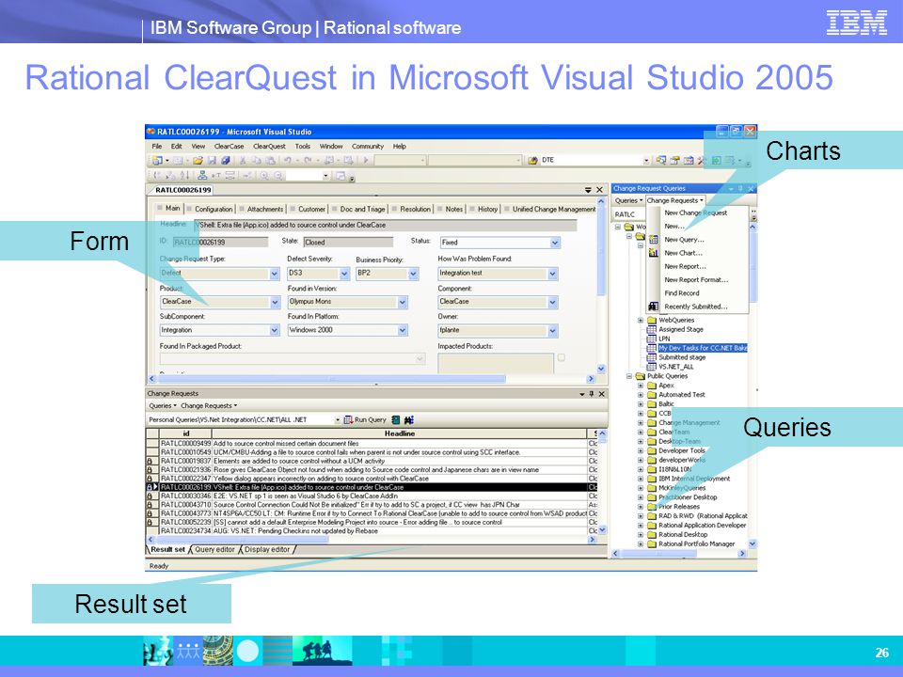Click the Recently Submitted binoculars icon in menu

(653, 307)
